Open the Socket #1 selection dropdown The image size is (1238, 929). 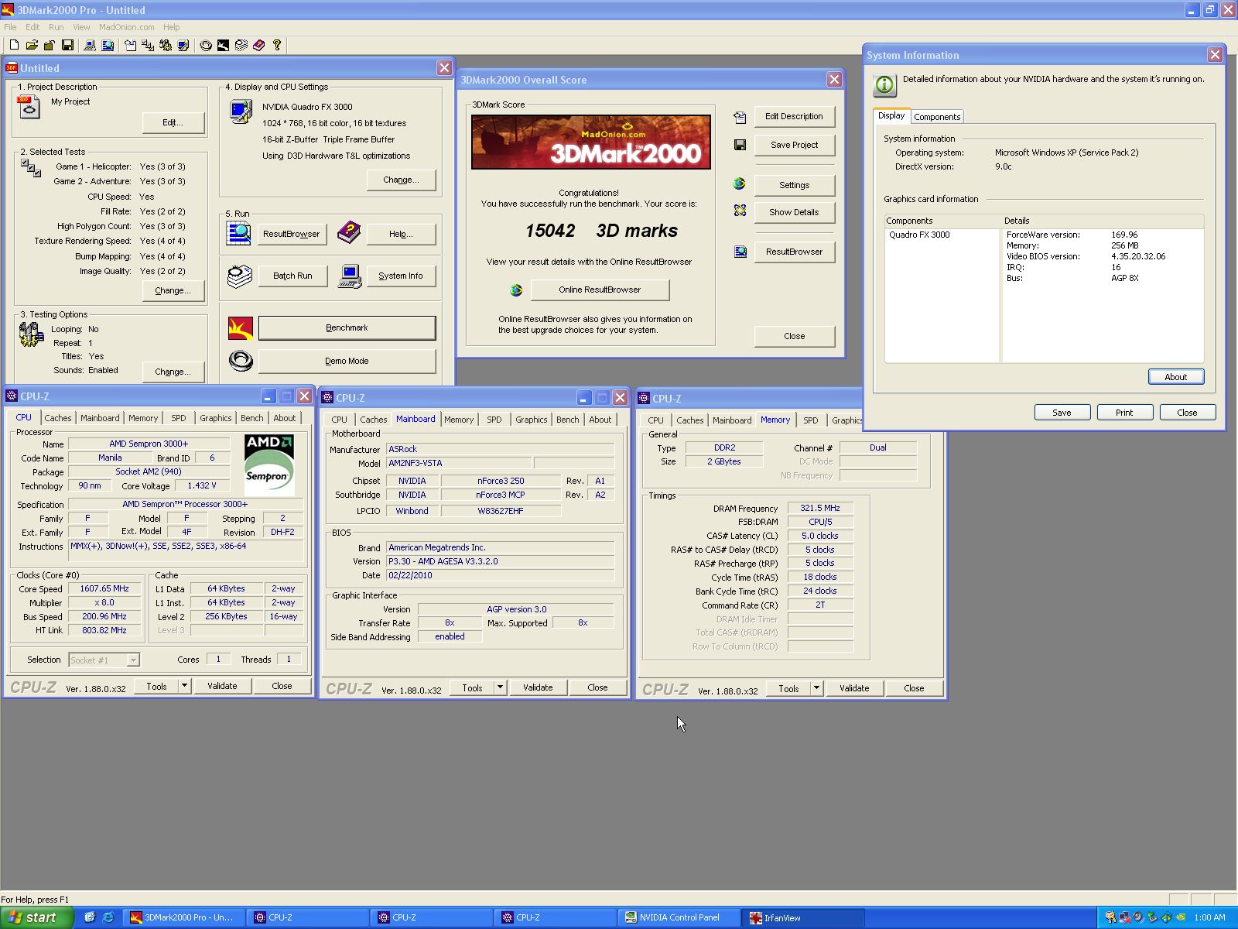[x=133, y=660]
